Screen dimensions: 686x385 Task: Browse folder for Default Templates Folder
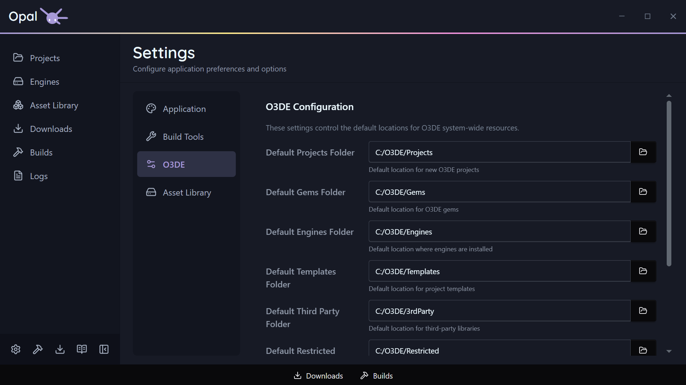coord(643,271)
